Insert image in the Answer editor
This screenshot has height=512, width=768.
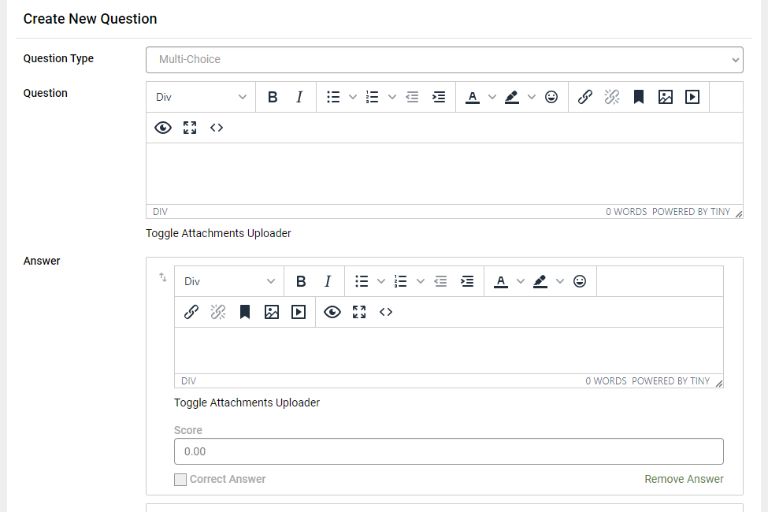coord(272,312)
